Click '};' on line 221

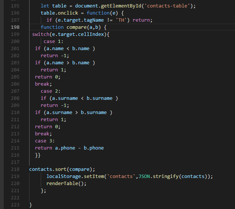point(43,191)
